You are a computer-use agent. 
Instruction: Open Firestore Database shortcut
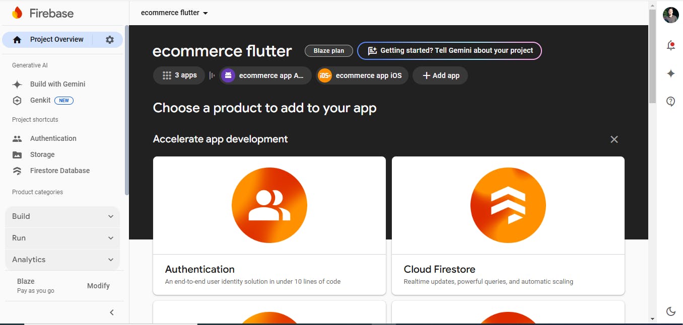(x=60, y=171)
